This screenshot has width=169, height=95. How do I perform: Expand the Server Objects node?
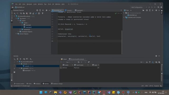16,34
